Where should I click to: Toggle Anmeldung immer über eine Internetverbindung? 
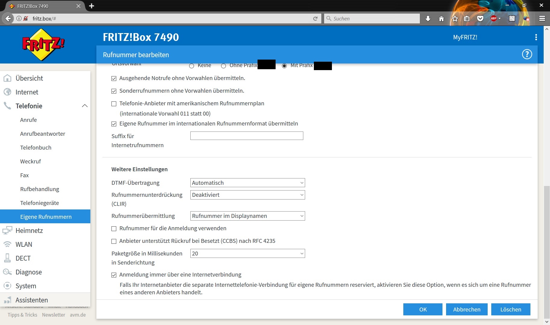[114, 275]
